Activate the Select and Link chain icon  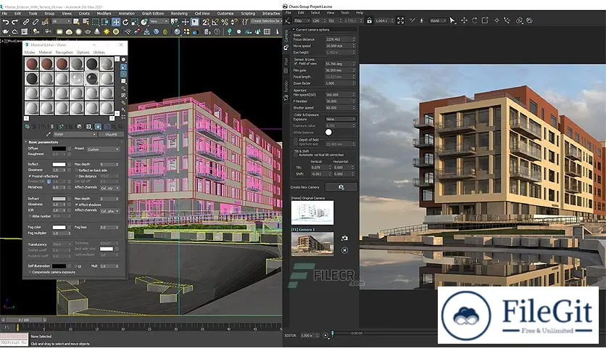[x=26, y=22]
